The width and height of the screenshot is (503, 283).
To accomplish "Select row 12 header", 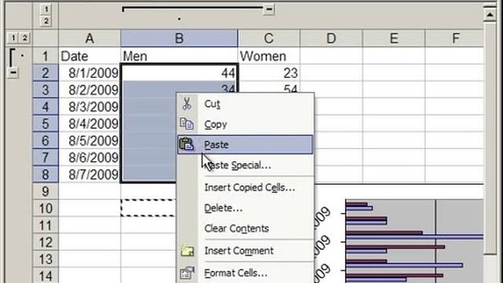I will [x=46, y=242].
